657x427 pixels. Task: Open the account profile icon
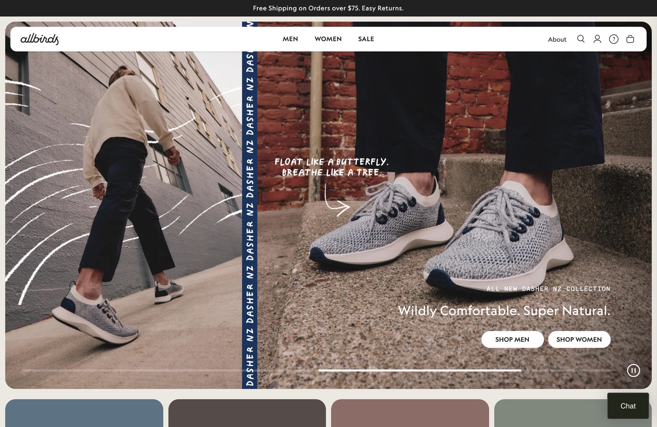coord(597,39)
